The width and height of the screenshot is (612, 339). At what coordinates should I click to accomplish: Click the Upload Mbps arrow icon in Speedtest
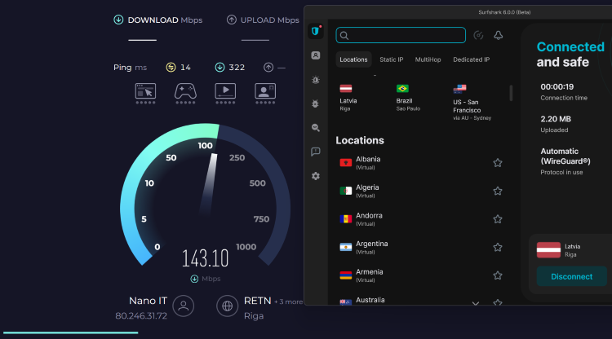(232, 20)
